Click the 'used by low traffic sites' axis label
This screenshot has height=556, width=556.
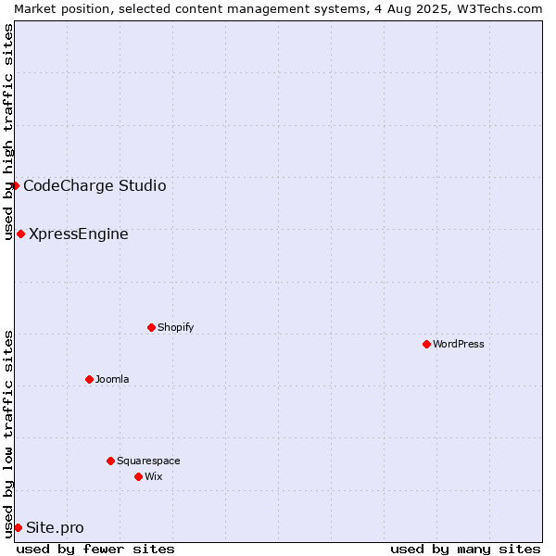7,435
